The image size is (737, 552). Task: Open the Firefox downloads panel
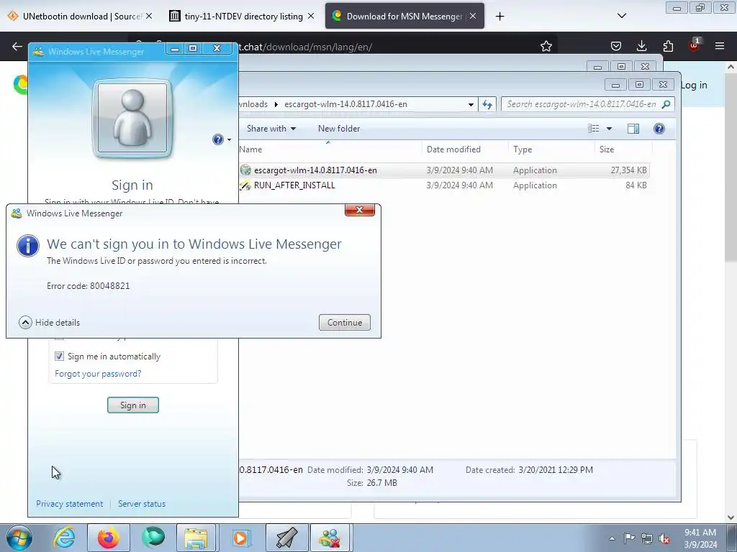click(x=641, y=46)
